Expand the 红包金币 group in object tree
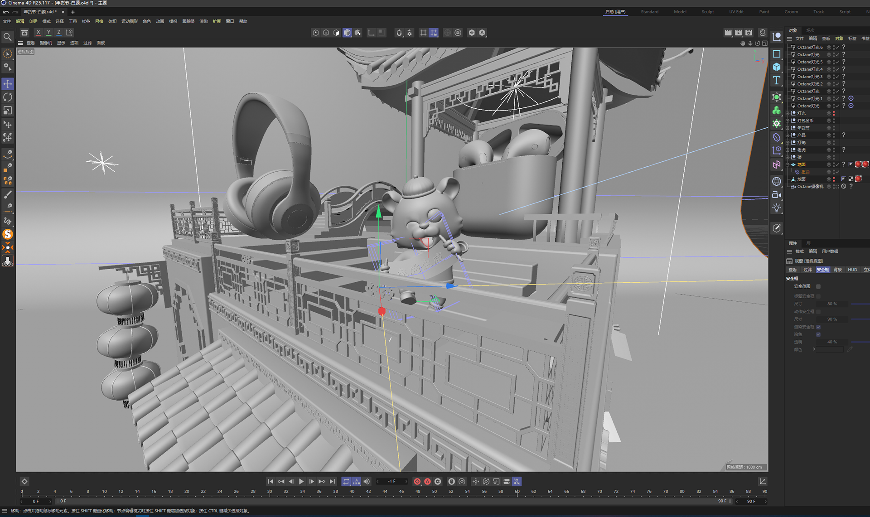 tap(788, 121)
